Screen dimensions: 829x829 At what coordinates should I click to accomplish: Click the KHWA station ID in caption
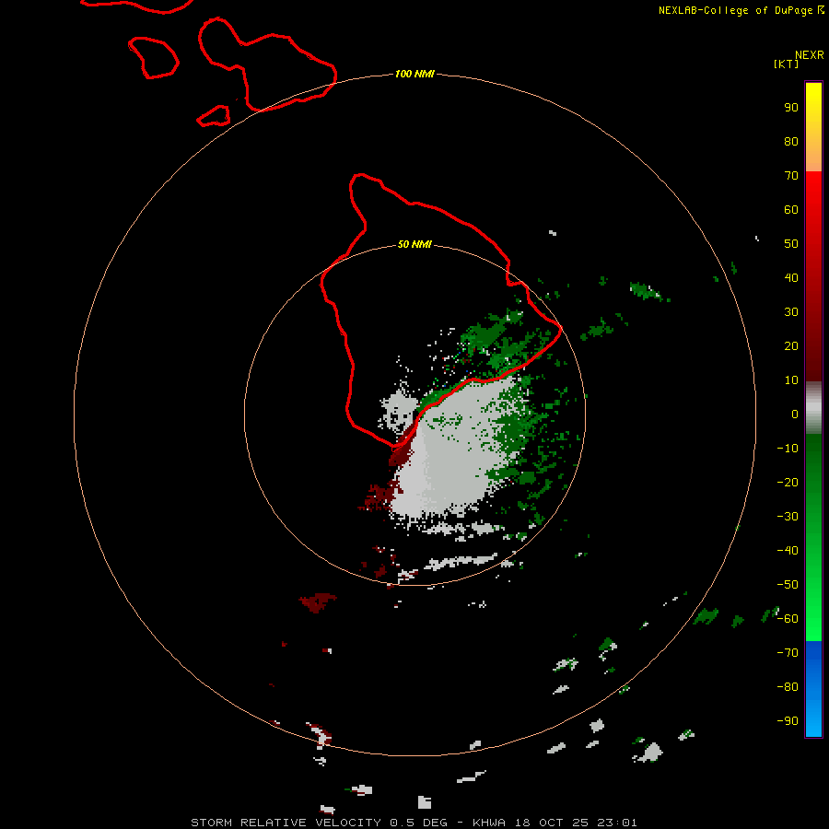(x=489, y=823)
